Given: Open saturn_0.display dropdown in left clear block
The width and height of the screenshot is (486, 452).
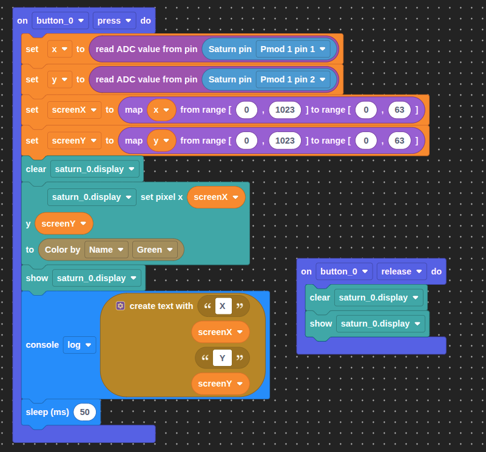Looking at the screenshot, I should [95, 169].
